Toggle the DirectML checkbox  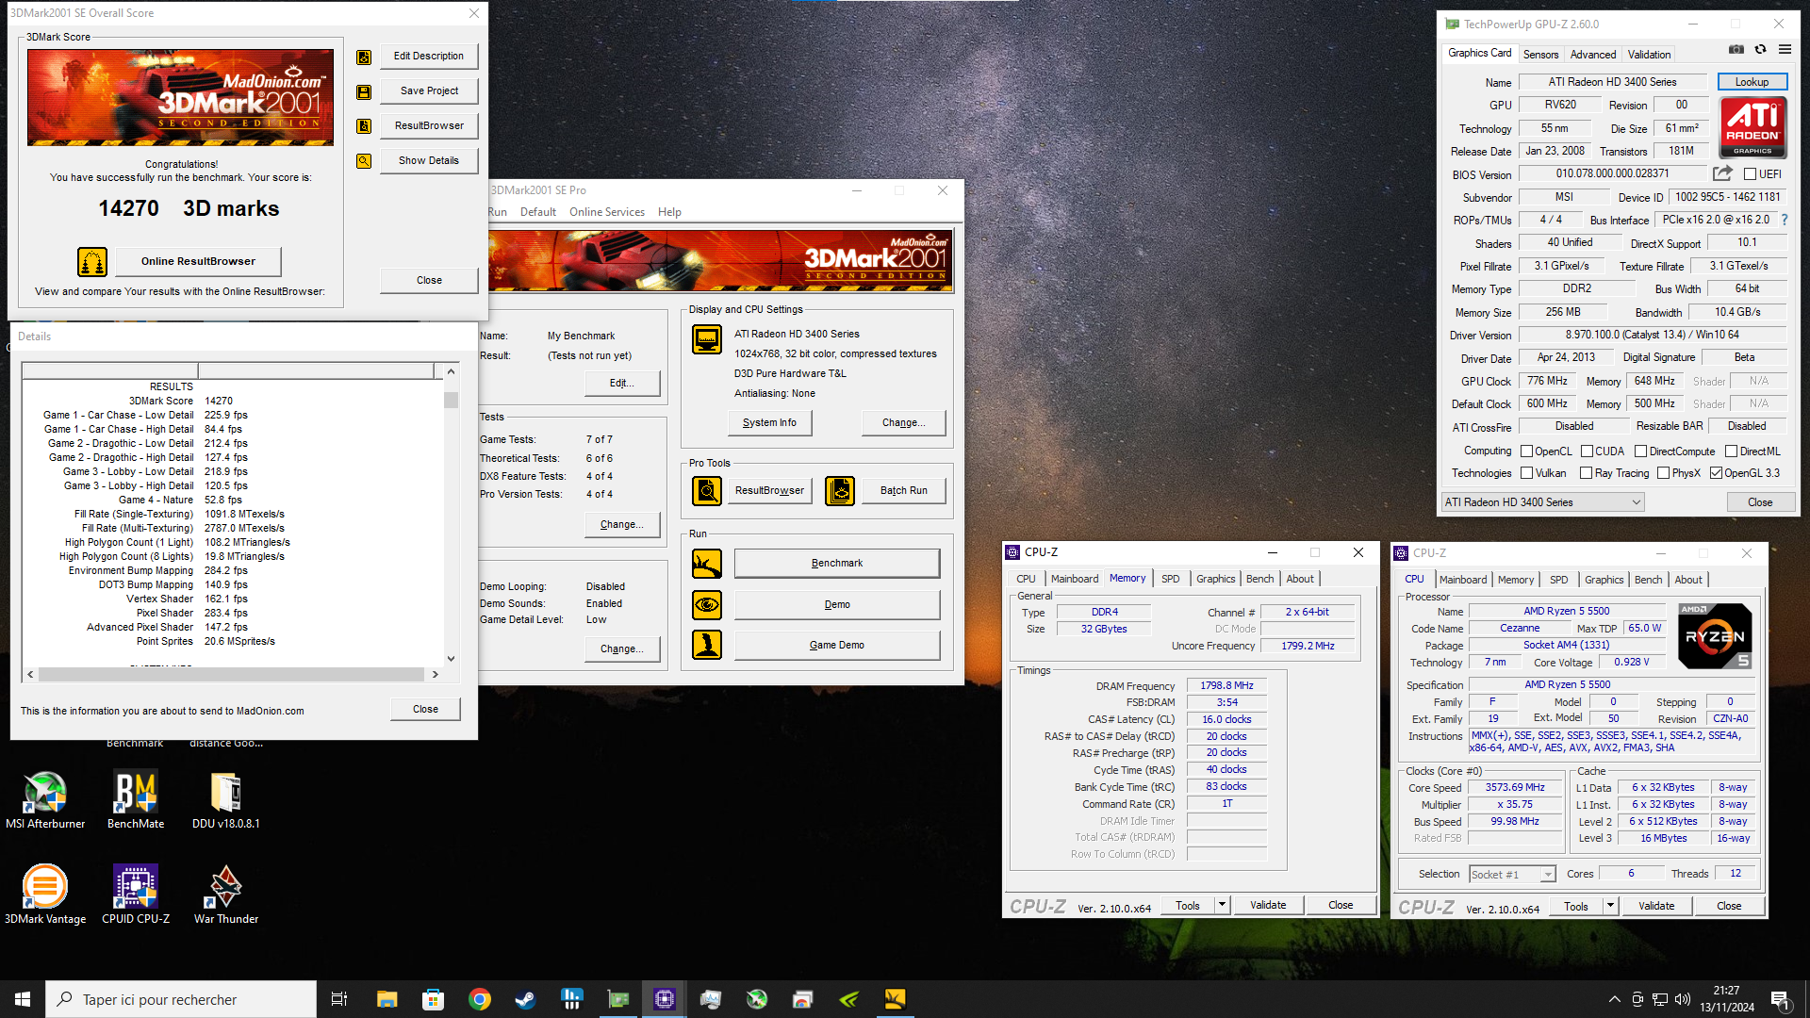[x=1731, y=452]
